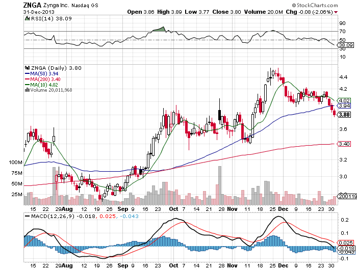Screen dimensions: 357x270
Task: Click the Volume 20,011,968 legend text
Action: click(51, 90)
